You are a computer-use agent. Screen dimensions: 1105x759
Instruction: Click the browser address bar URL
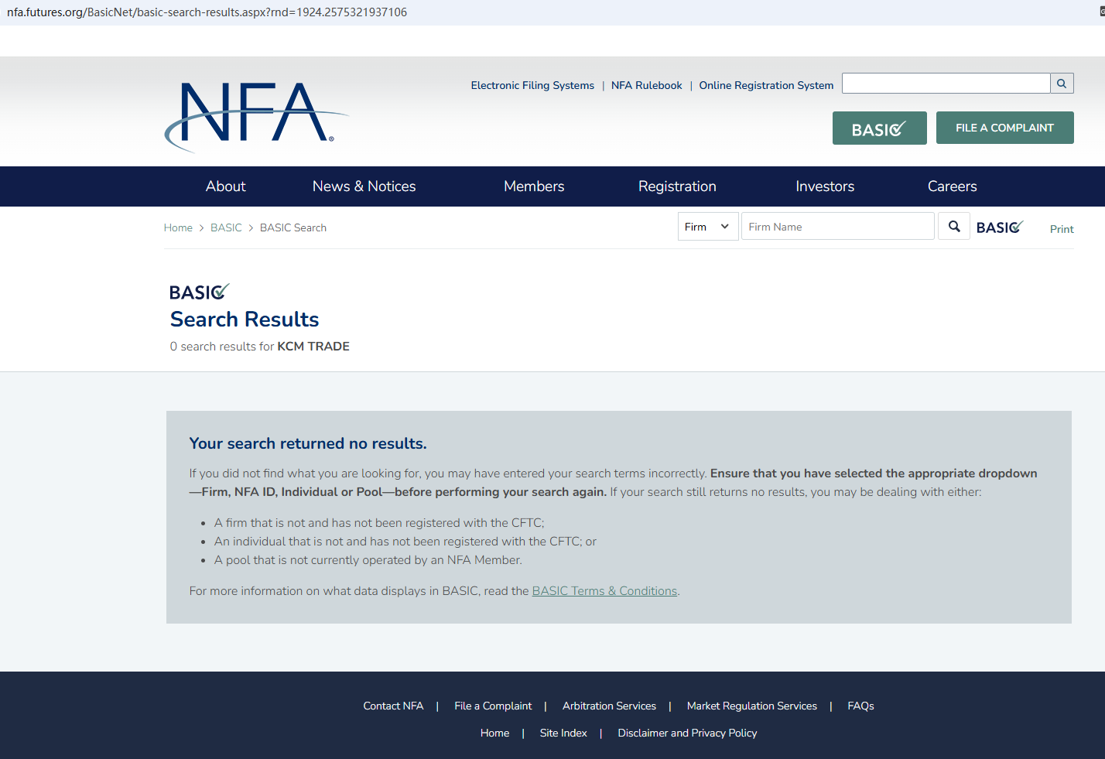[x=207, y=12]
